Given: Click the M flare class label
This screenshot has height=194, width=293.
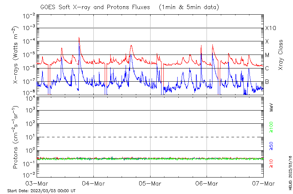Looking at the screenshot, I should (x=267, y=55).
